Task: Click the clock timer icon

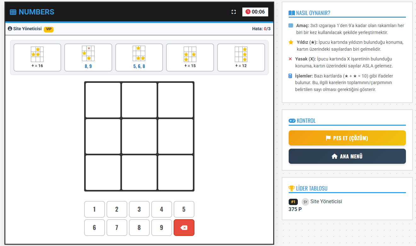Action: pos(248,12)
